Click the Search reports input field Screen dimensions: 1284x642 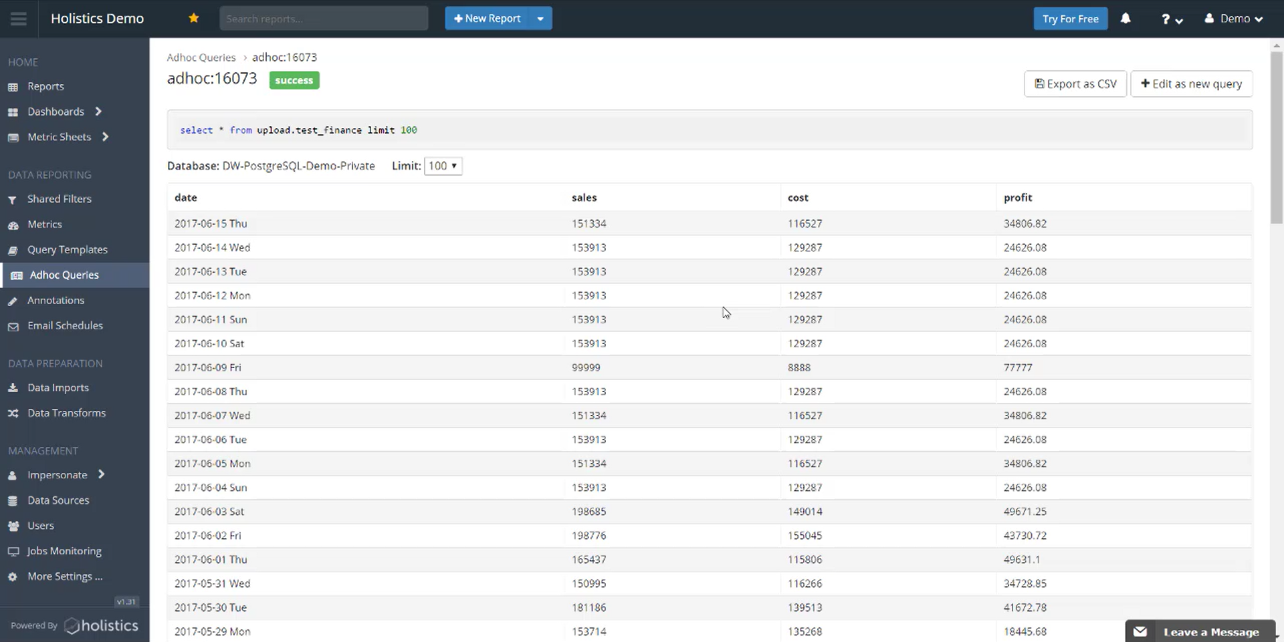pyautogui.click(x=324, y=19)
